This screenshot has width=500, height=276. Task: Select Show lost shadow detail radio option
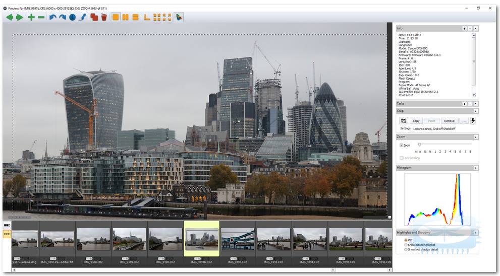click(406, 250)
